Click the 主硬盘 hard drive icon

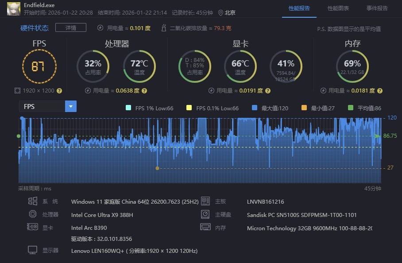coord(205,214)
